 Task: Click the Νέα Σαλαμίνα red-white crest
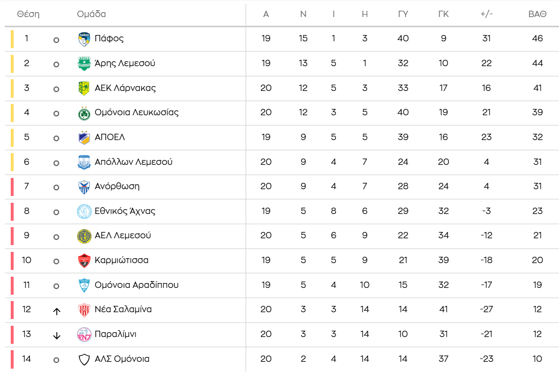84,310
